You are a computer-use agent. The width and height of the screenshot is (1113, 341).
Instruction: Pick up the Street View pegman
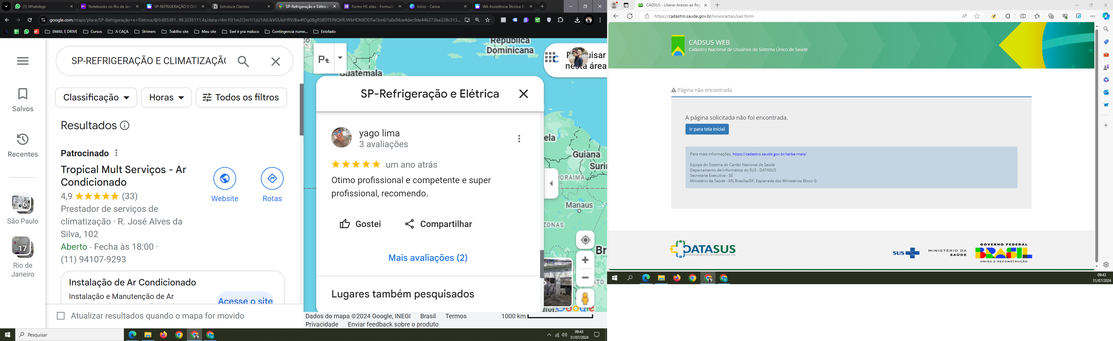pos(585,298)
